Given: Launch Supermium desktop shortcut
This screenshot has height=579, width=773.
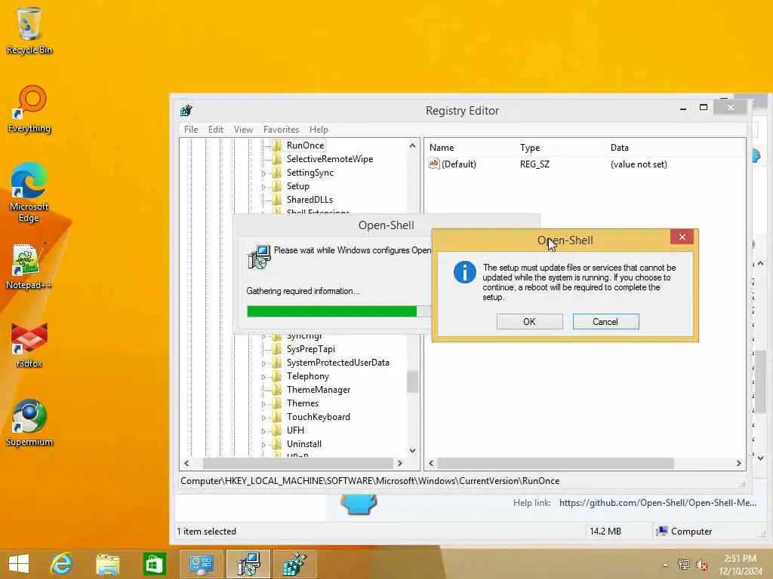Looking at the screenshot, I should [29, 423].
